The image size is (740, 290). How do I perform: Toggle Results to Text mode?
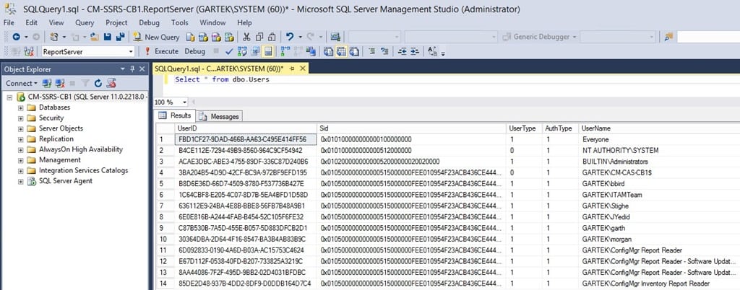329,51
